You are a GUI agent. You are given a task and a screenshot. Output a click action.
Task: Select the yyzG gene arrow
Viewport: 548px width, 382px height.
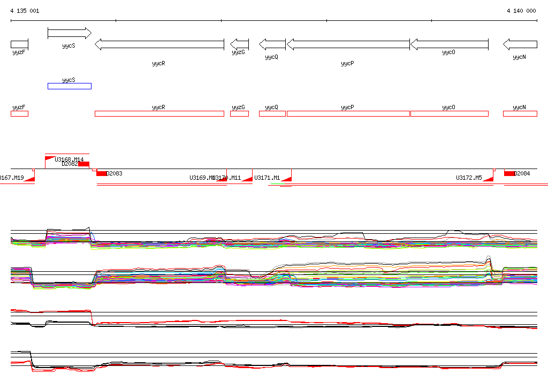click(x=239, y=44)
